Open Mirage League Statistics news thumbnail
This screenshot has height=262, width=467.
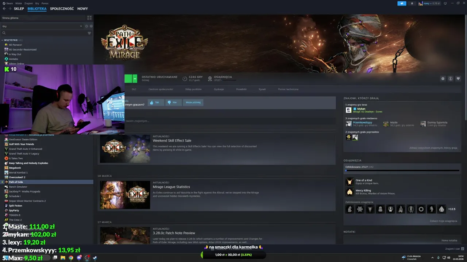pyautogui.click(x=125, y=195)
